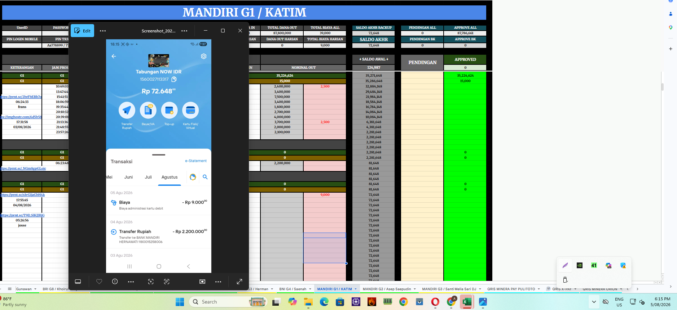Screen dimensions: 677x310
Task: Open the prnt.sc/_NGm8gpGLojc link
Action: click(x=24, y=169)
